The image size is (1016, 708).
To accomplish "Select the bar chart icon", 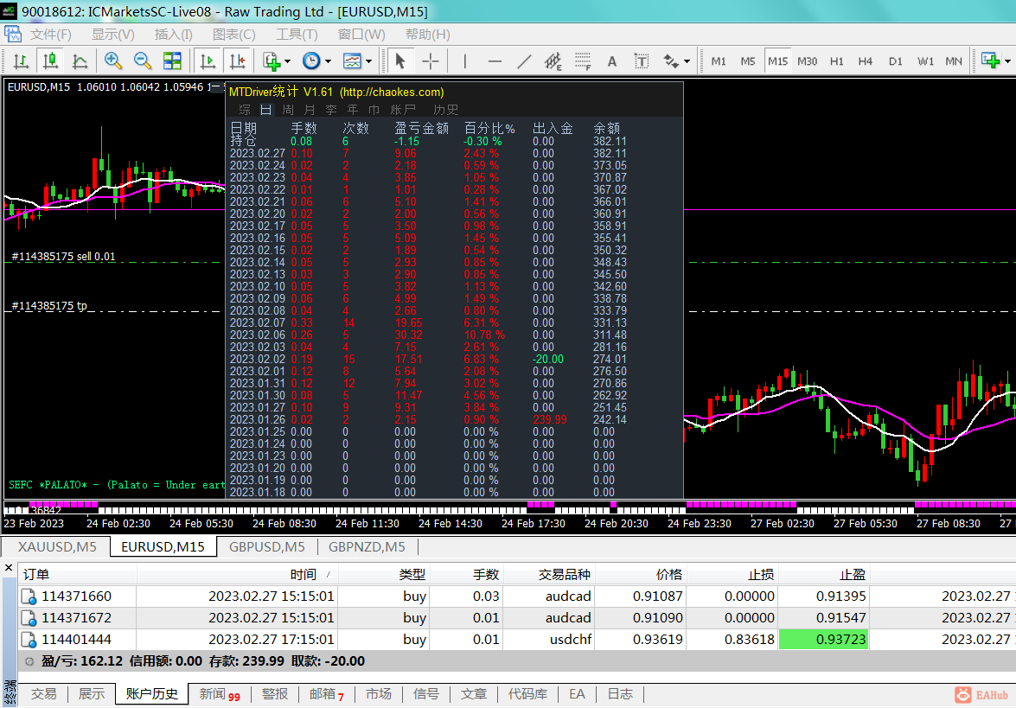I will 21,61.
